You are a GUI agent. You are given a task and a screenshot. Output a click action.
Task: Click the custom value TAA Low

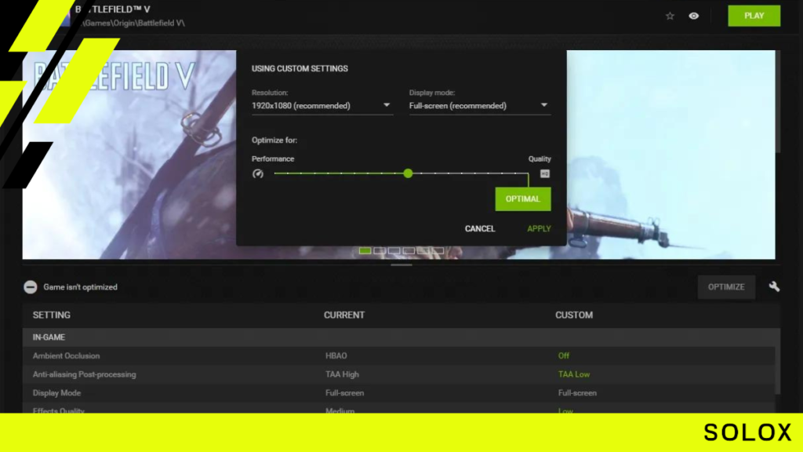573,374
